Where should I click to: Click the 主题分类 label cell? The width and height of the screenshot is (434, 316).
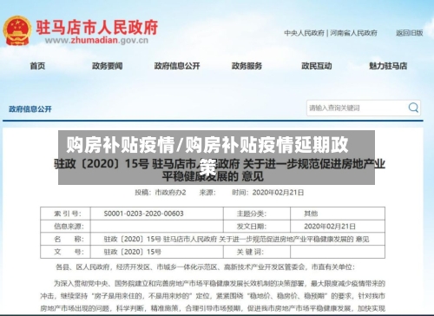pos(257,214)
